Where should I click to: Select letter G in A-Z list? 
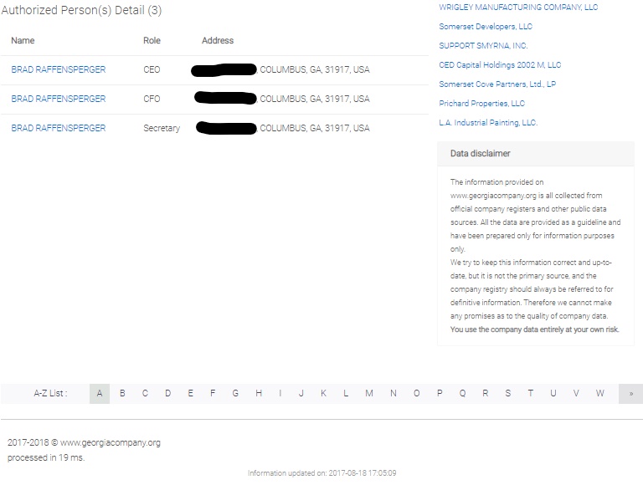tap(235, 394)
